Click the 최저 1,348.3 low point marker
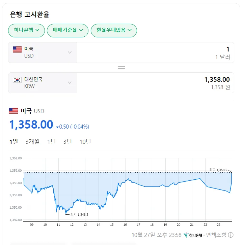The height and width of the screenshot is (245, 242). pyautogui.click(x=66, y=214)
